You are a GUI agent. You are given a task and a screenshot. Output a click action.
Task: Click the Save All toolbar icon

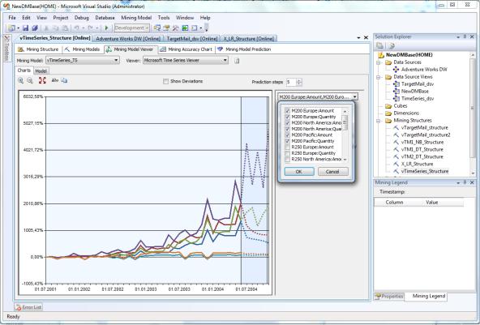tap(35, 28)
